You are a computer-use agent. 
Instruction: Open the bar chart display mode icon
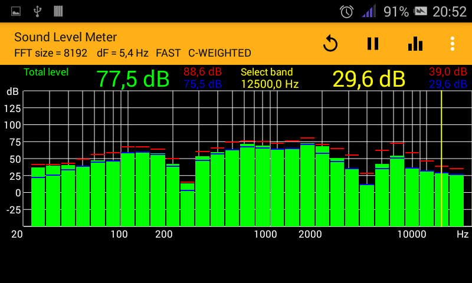[x=415, y=44]
